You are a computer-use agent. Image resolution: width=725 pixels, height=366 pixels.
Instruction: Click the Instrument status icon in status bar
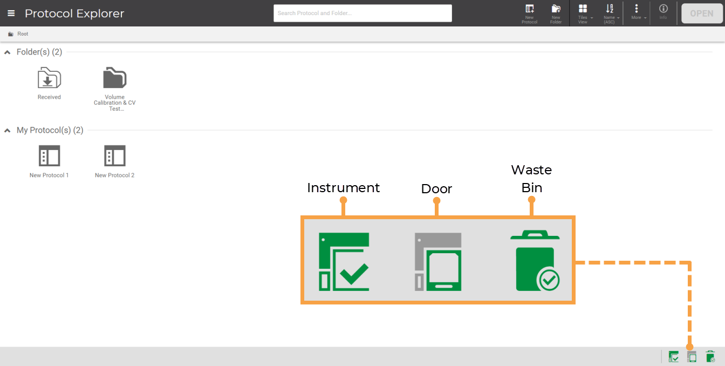tap(673, 356)
